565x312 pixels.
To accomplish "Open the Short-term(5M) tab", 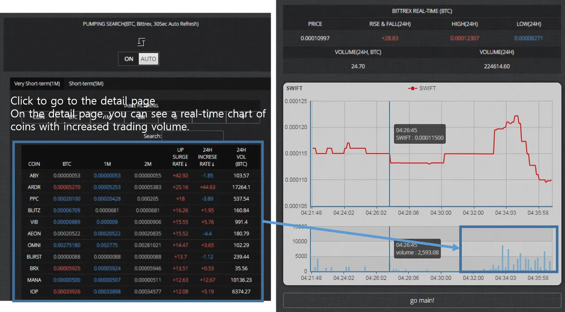I will pos(86,83).
